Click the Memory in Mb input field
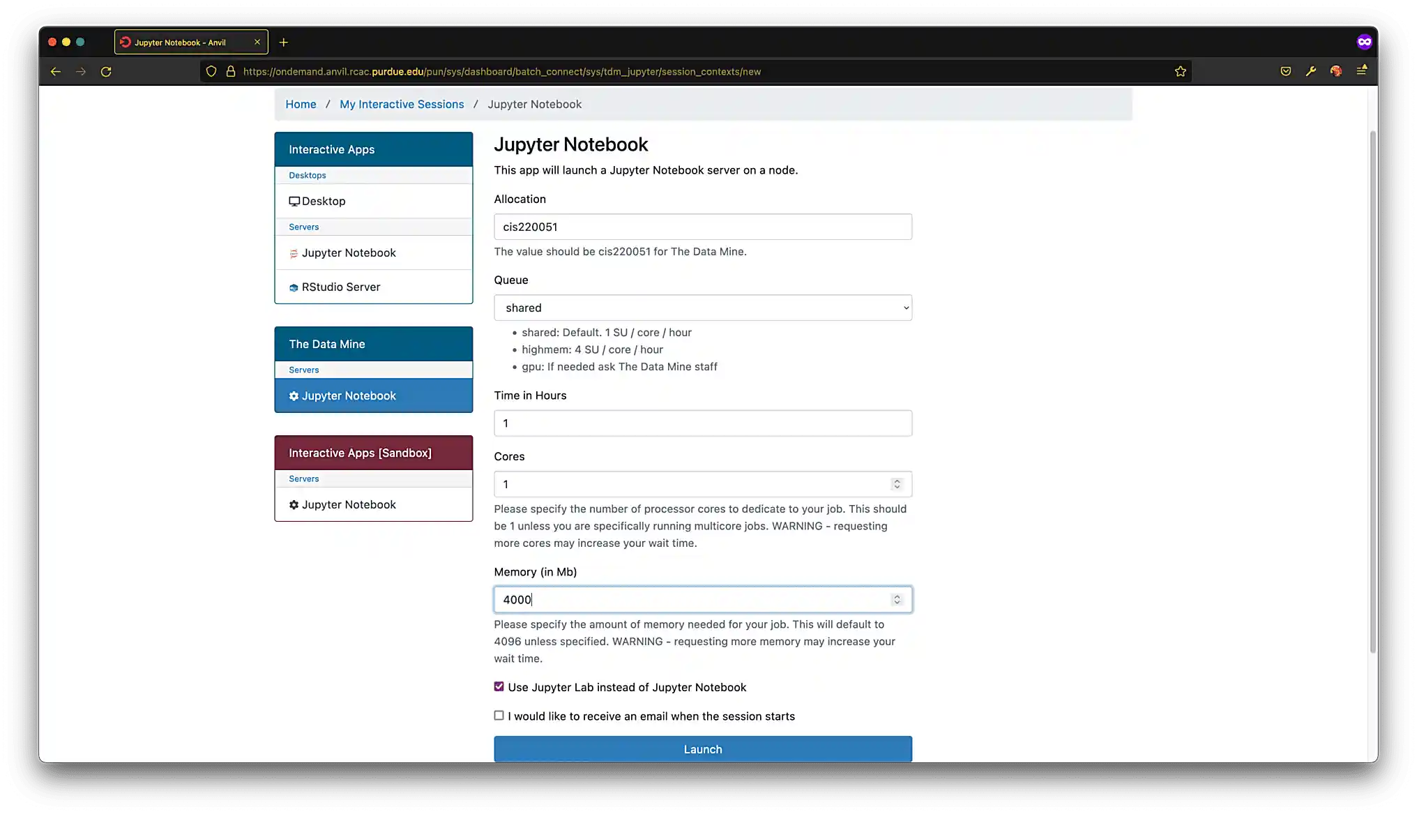 tap(703, 598)
